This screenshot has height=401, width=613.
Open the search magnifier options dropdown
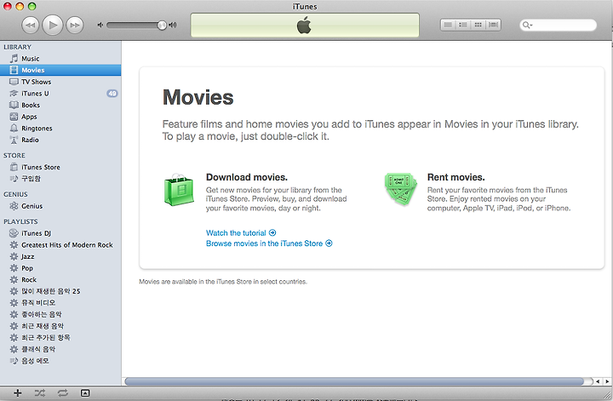527,25
